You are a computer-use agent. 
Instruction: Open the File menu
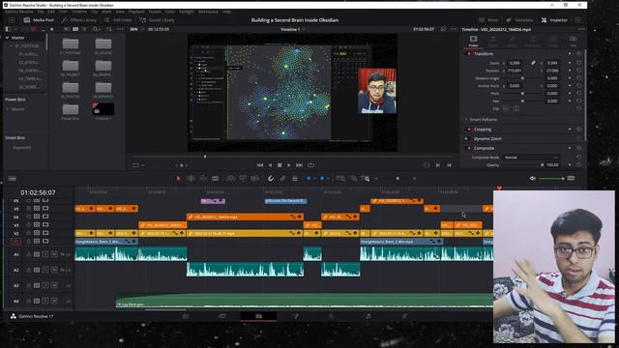pyautogui.click(x=41, y=12)
